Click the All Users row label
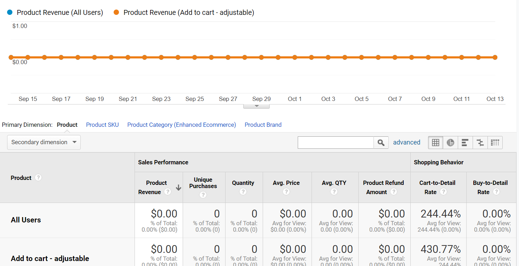This screenshot has height=266, width=519. pyautogui.click(x=26, y=220)
